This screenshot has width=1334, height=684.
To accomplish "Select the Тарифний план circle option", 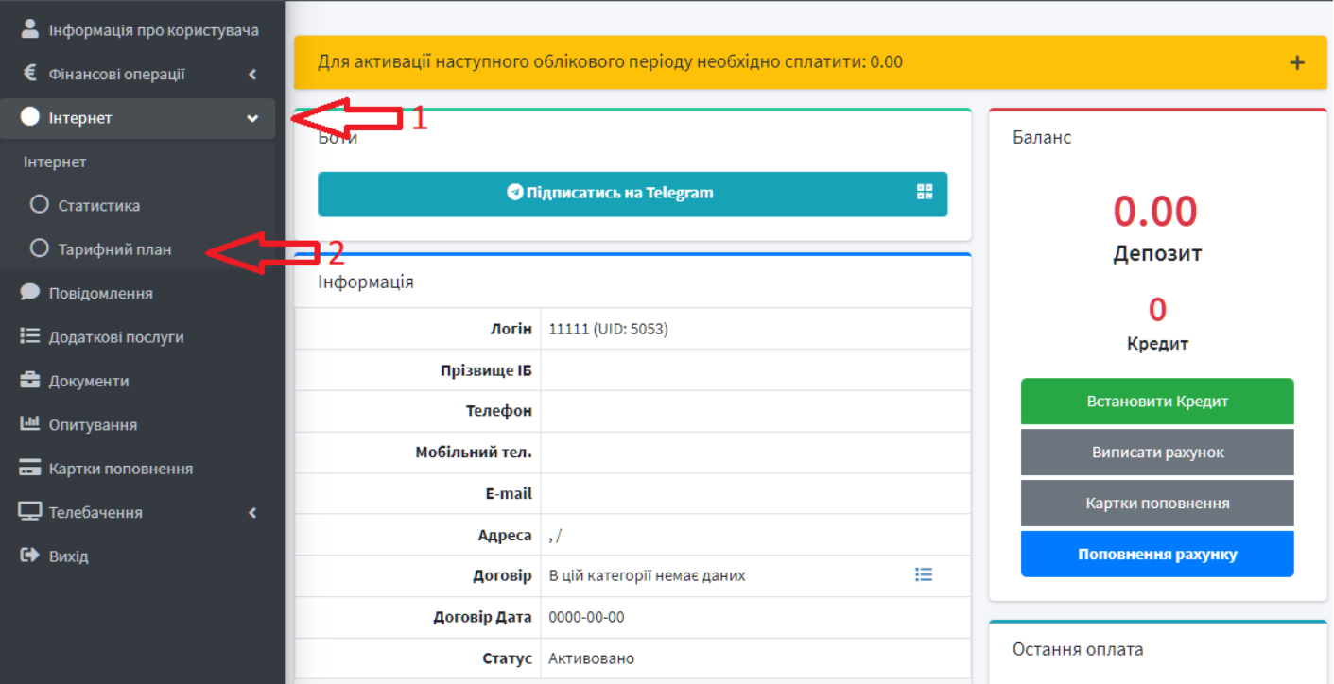I will [x=40, y=248].
